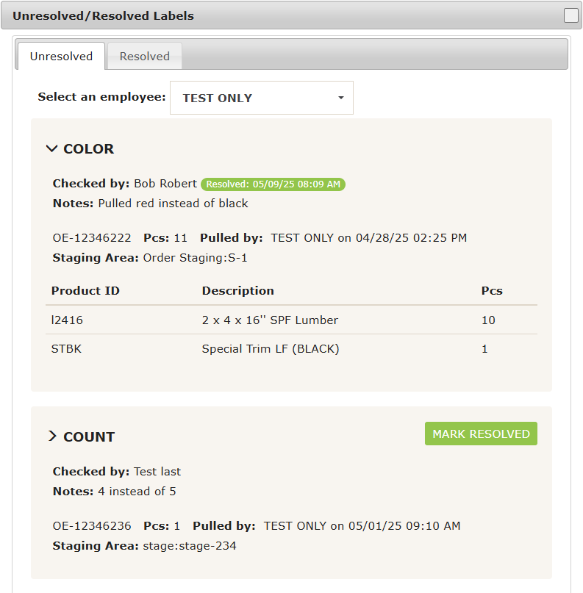
Task: Click the COLOR heading text
Action: coord(88,148)
